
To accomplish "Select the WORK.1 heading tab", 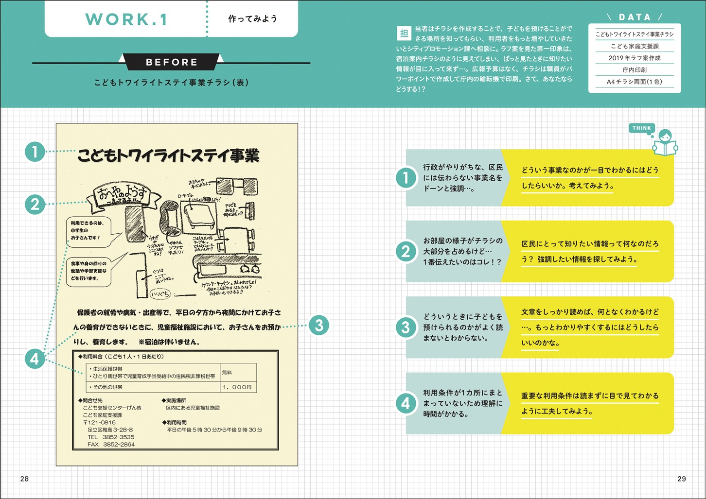I will [126, 19].
